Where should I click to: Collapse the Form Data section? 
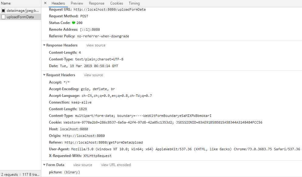[x=44, y=165]
